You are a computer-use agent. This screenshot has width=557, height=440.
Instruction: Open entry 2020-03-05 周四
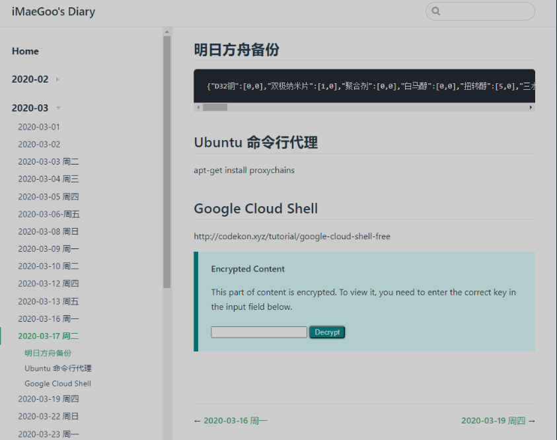(48, 197)
